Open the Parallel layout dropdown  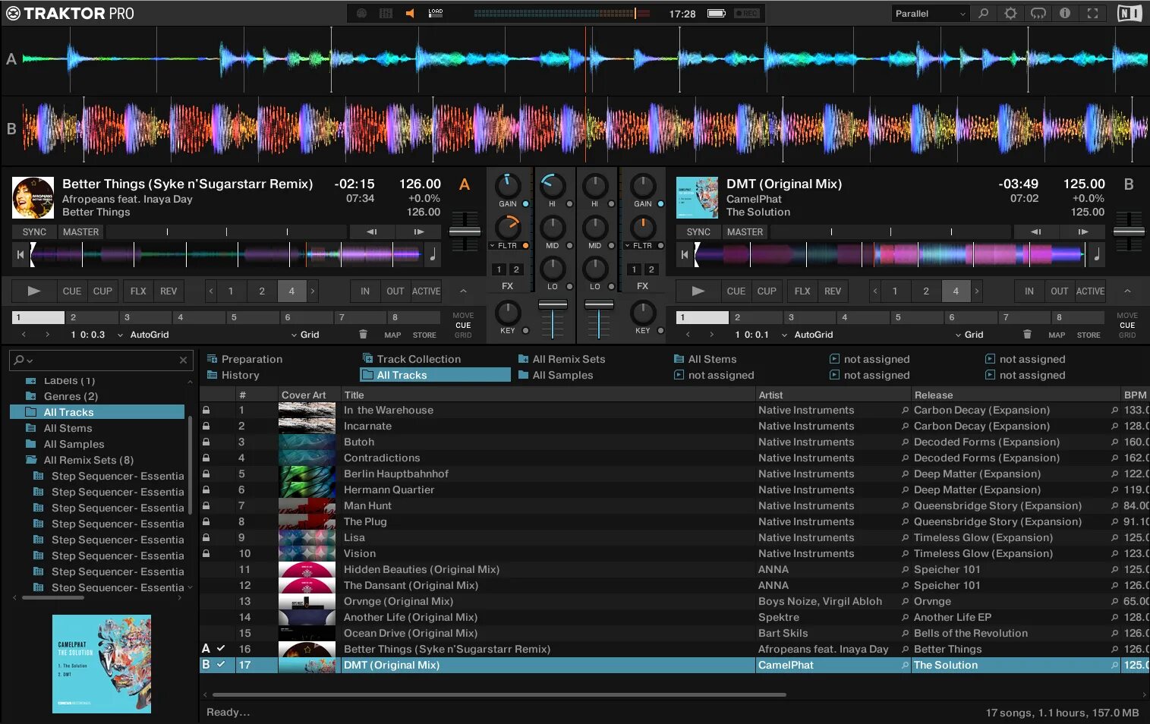pyautogui.click(x=930, y=14)
